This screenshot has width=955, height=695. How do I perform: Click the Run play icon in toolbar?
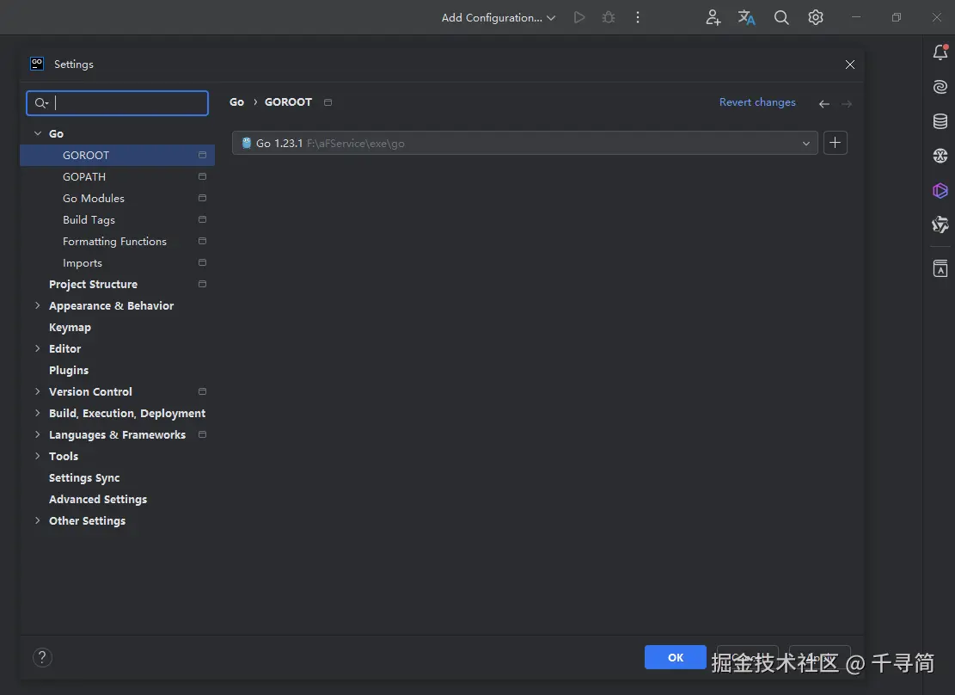(579, 18)
